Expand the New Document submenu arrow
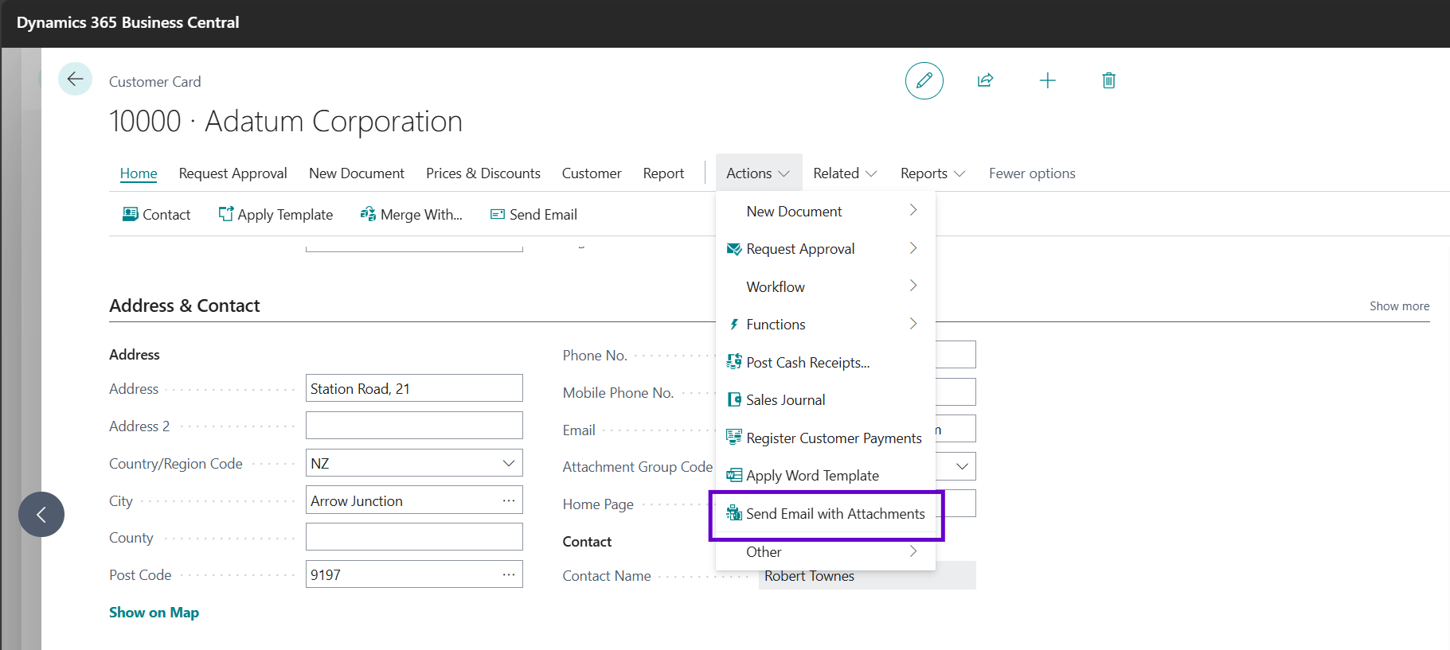This screenshot has width=1450, height=650. pos(913,210)
